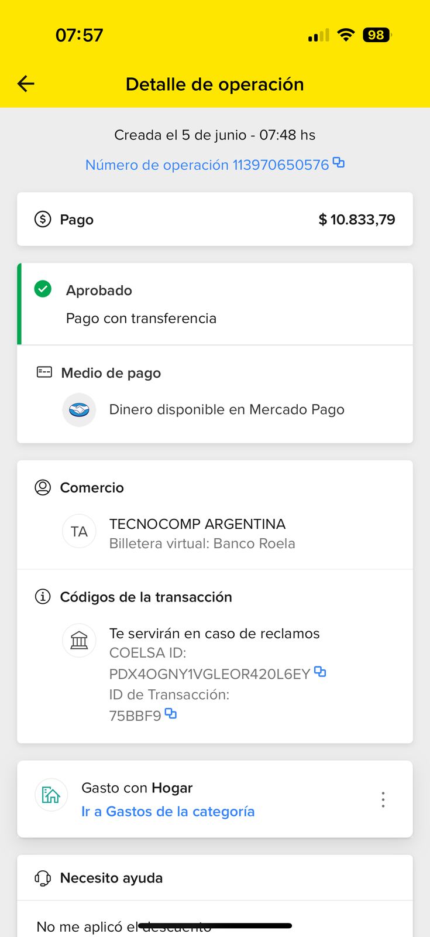
Task: Tap the bank building icon
Action: [79, 641]
